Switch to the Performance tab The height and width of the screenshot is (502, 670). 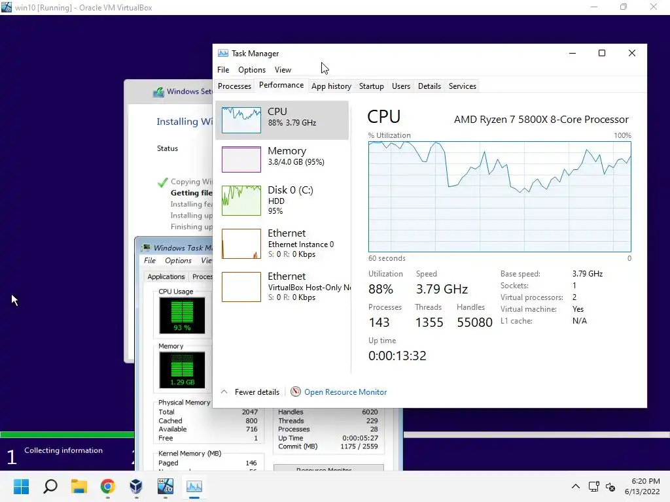(x=281, y=85)
